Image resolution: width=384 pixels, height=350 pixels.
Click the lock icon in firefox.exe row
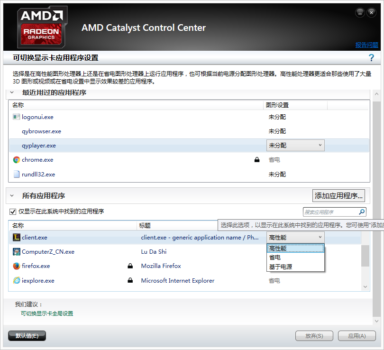[130, 266]
